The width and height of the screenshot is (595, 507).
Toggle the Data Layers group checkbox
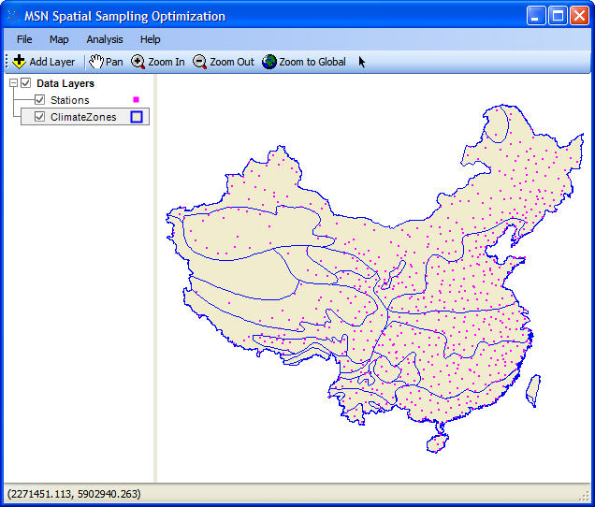(25, 82)
